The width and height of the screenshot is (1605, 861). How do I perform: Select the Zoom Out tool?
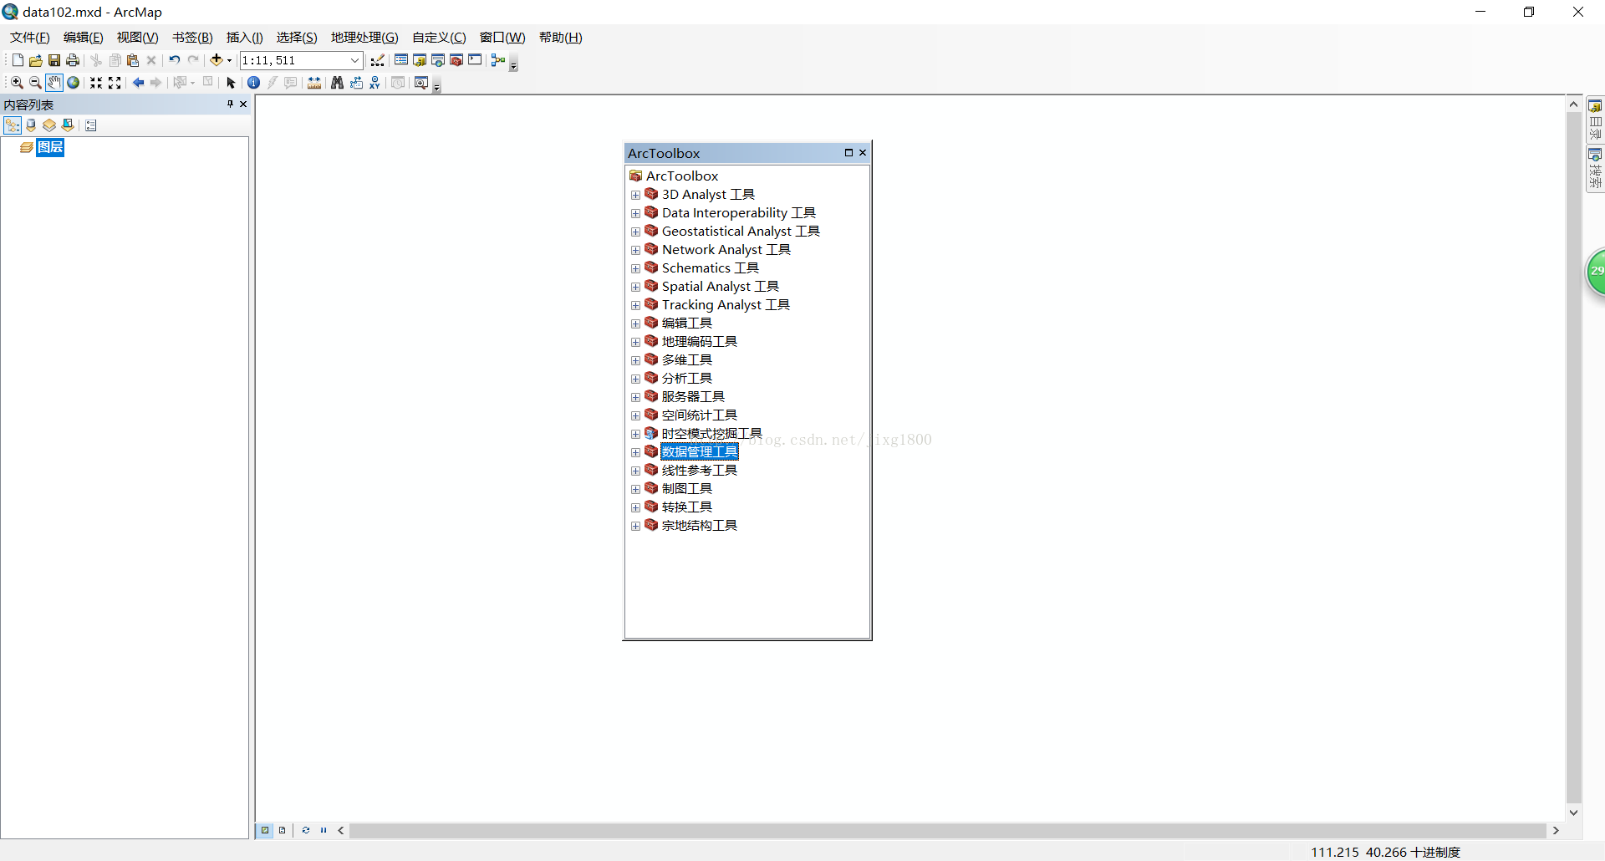(35, 83)
